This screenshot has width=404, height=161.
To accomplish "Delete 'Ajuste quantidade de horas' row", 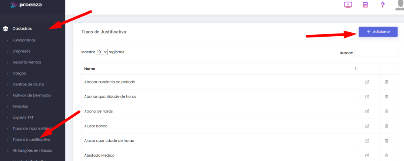I will pos(387,141).
